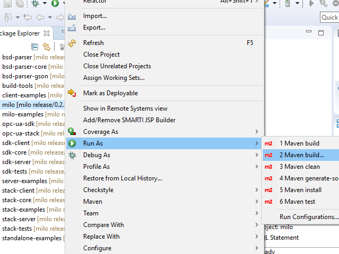This screenshot has width=339, height=254.
Task: Open the dropdown arrow beside Debug icon
Action: [x=44, y=4]
